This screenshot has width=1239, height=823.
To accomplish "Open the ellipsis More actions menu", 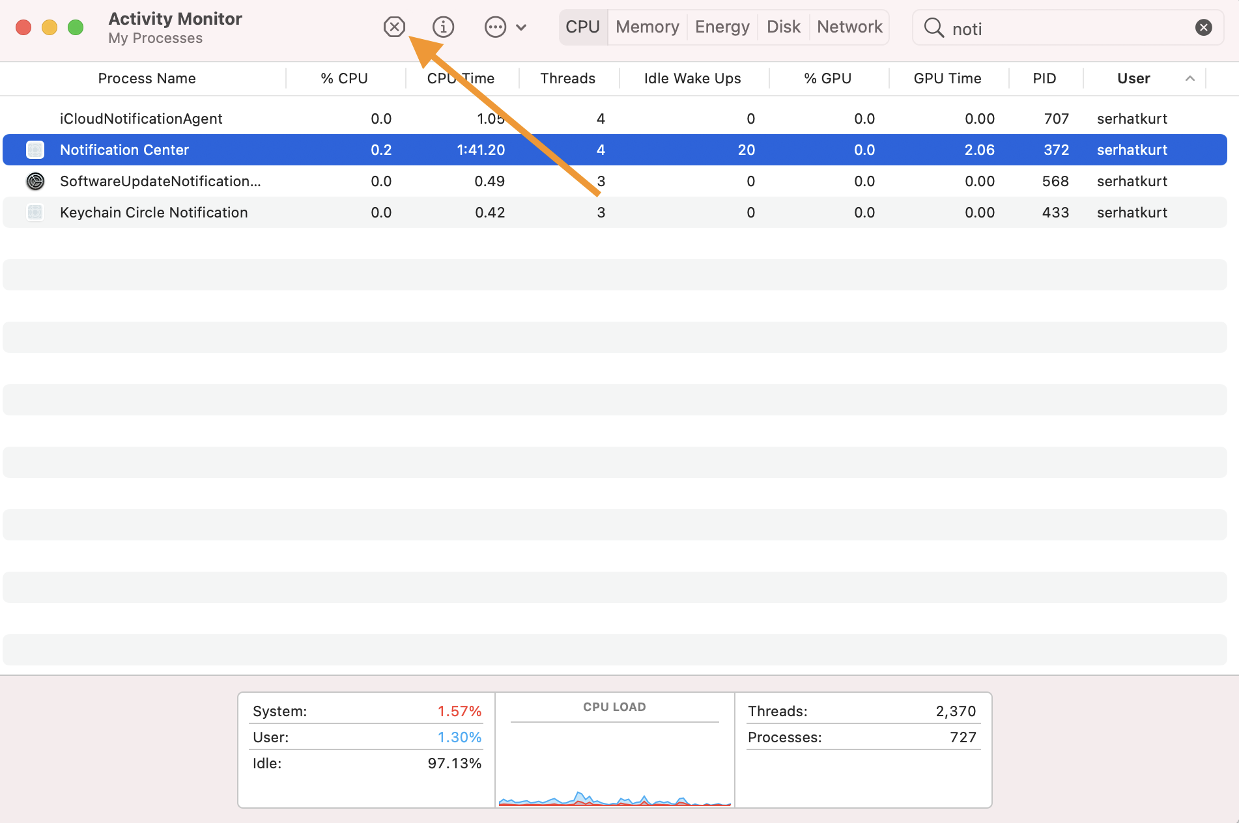I will pyautogui.click(x=506, y=27).
